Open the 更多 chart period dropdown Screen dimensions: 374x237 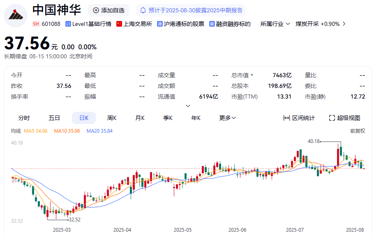point(227,118)
